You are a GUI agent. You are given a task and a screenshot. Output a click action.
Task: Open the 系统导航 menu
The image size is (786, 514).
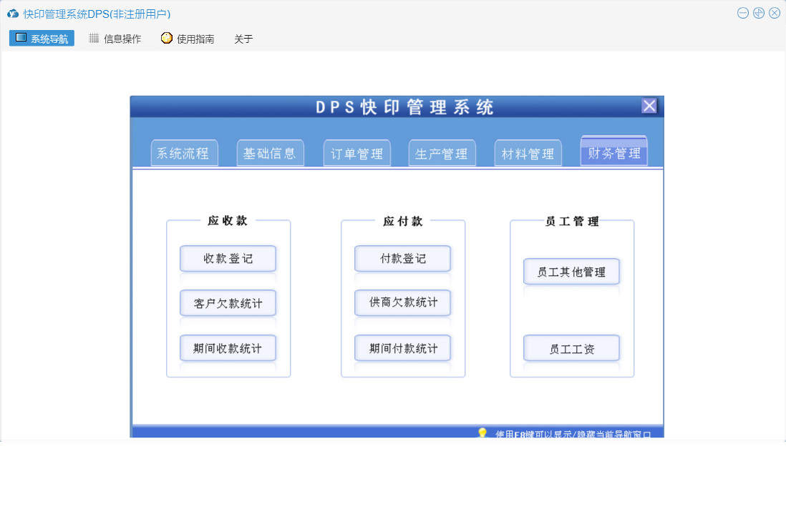[x=42, y=39]
